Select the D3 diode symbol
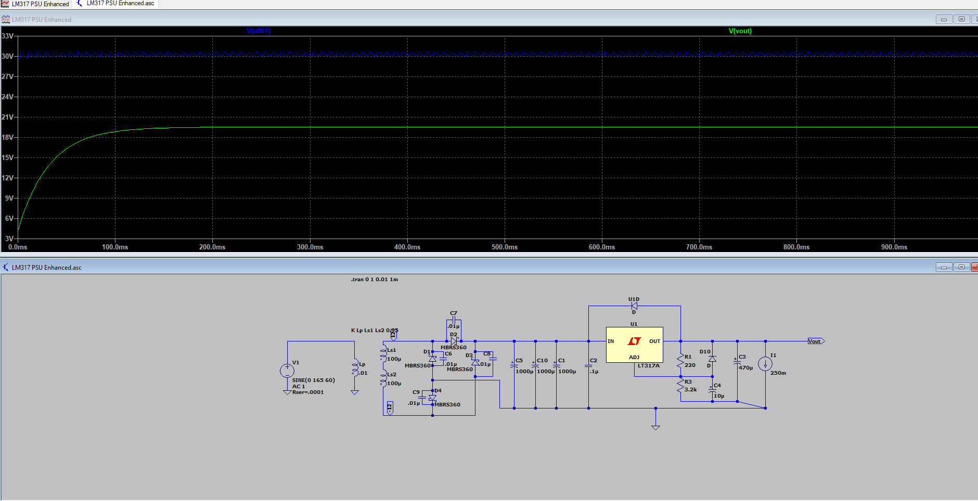The height and width of the screenshot is (501, 978). (x=475, y=362)
